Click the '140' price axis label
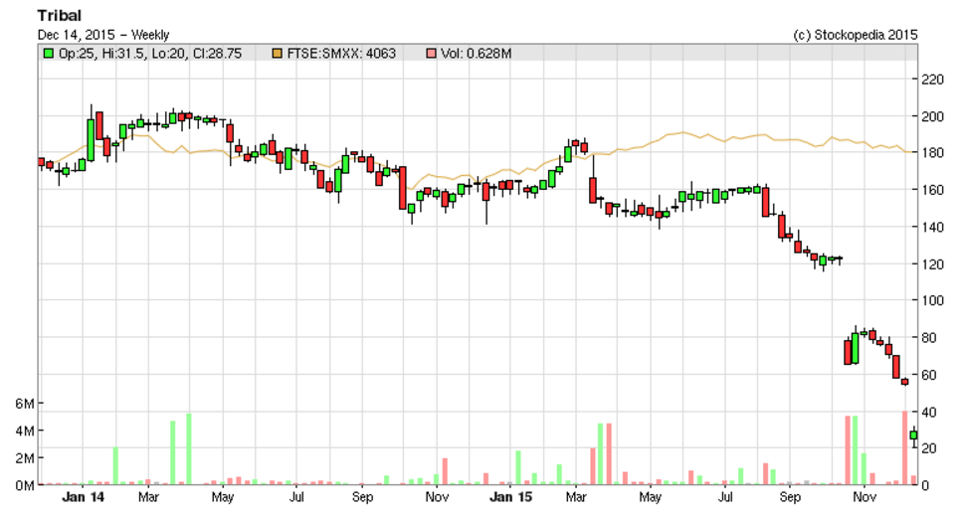Screen dimensions: 965x519 point(932,227)
